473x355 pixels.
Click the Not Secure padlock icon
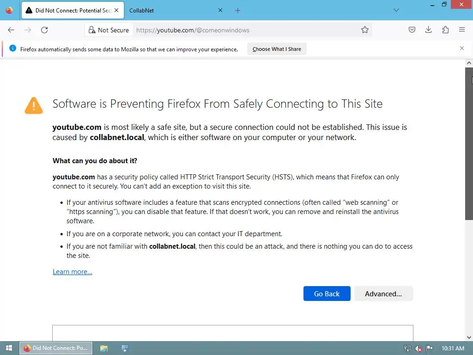coord(92,30)
